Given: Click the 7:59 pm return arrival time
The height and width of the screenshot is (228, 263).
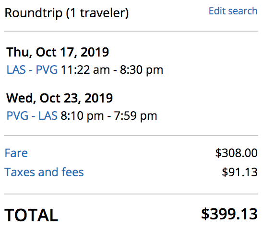Looking at the screenshot, I should [135, 116].
